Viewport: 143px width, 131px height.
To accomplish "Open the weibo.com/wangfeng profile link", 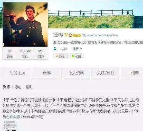I will pos(100,35).
